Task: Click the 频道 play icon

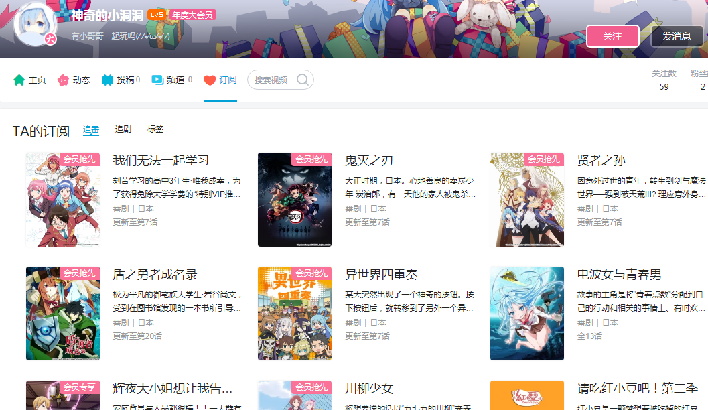Action: click(157, 80)
